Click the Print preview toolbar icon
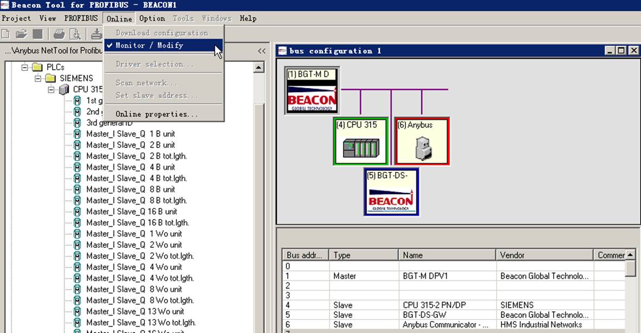The width and height of the screenshot is (641, 333). (x=75, y=34)
